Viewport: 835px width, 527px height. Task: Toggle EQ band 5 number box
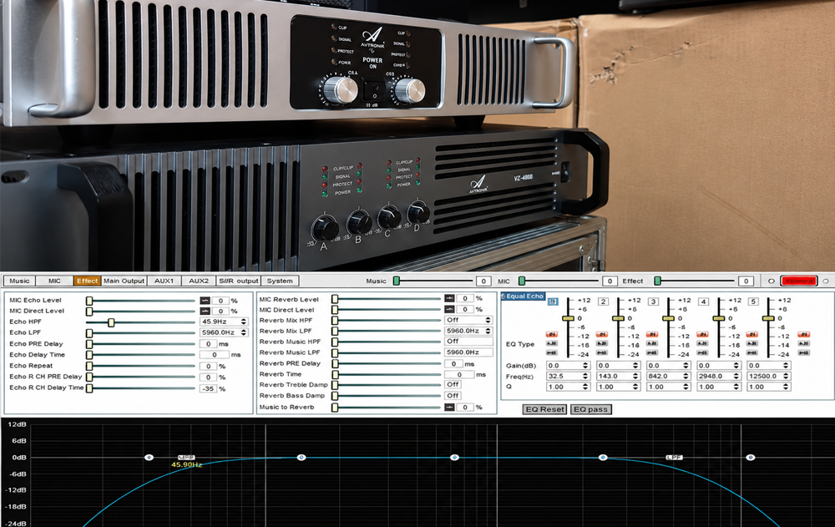(x=753, y=302)
